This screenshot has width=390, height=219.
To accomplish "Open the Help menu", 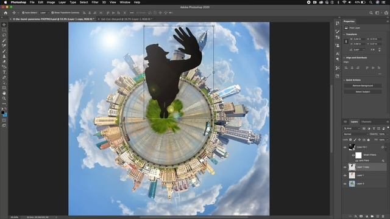I will [x=137, y=2].
